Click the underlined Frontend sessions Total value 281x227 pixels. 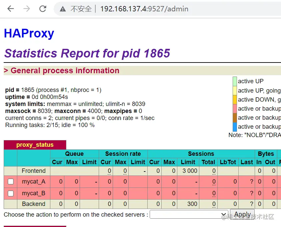pos(214,171)
